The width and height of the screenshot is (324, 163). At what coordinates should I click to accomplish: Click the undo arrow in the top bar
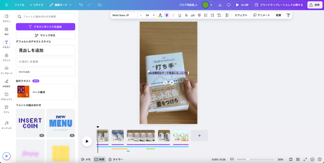[x=81, y=5]
